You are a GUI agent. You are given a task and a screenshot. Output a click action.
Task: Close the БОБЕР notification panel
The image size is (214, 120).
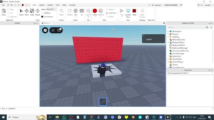click(143, 36)
